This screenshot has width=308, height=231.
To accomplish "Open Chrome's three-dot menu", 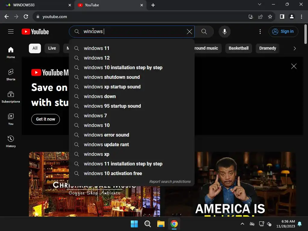I will click(301, 17).
